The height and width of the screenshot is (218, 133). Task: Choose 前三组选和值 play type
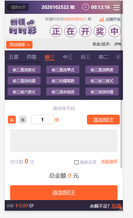tap(102, 91)
